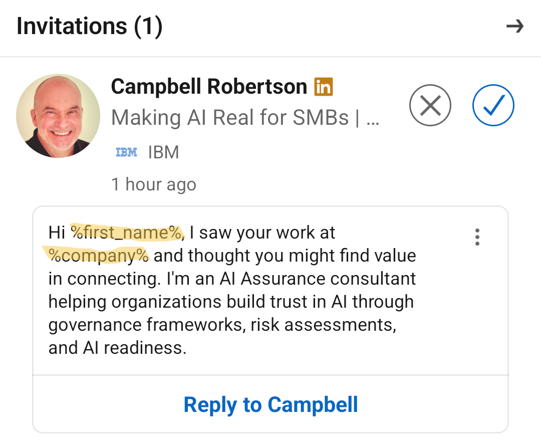Expand the truncated headline ellipsis
The image size is (541, 440).
pyautogui.click(x=373, y=118)
